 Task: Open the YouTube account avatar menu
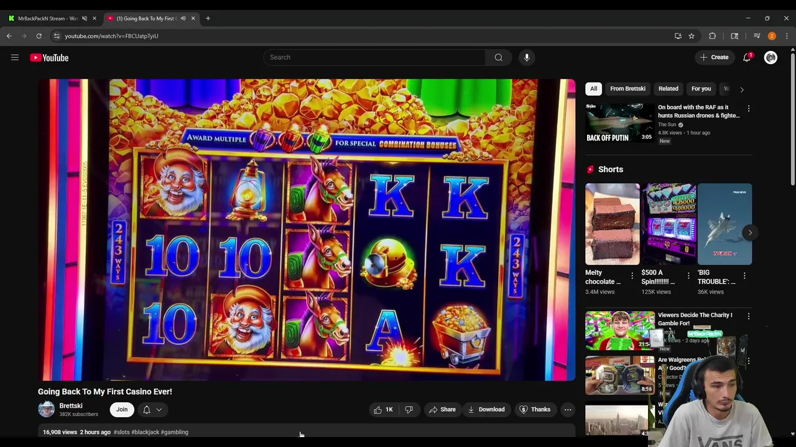pos(771,58)
